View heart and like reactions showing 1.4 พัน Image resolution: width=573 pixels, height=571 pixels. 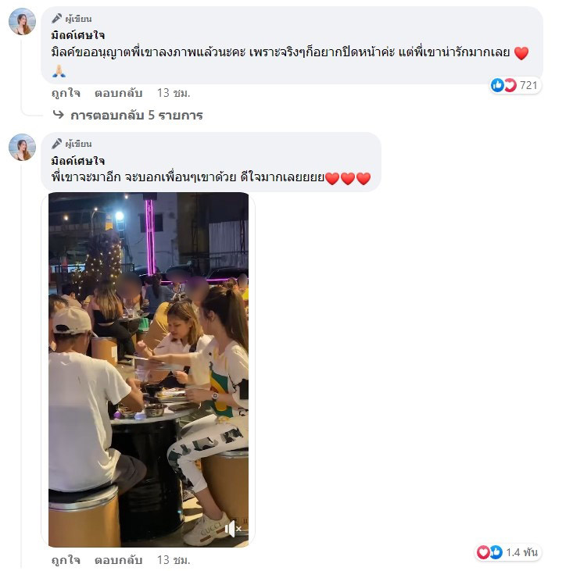[x=508, y=552]
